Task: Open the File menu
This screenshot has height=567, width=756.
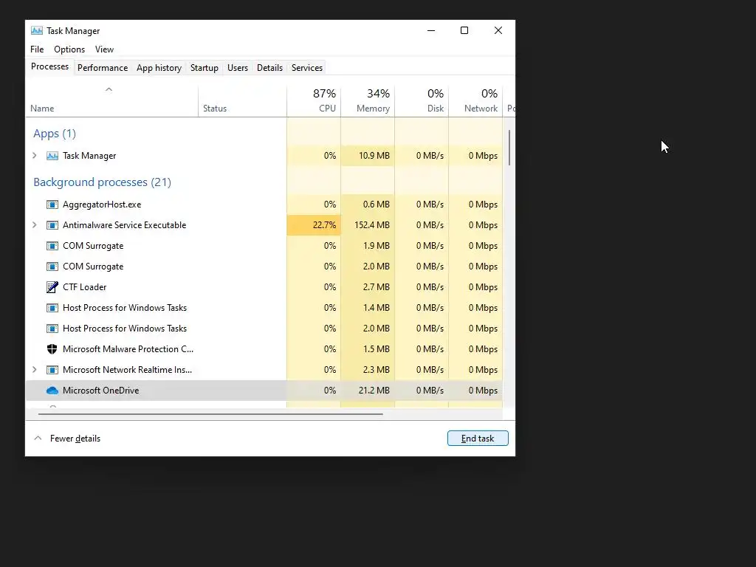Action: (37, 49)
